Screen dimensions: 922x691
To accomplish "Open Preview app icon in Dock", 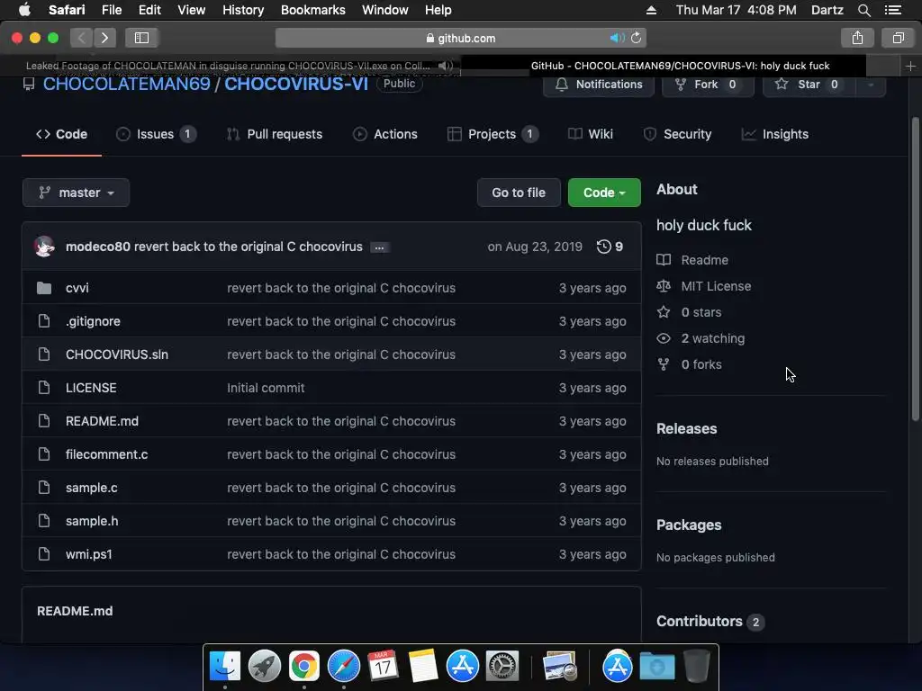I will pyautogui.click(x=559, y=666).
